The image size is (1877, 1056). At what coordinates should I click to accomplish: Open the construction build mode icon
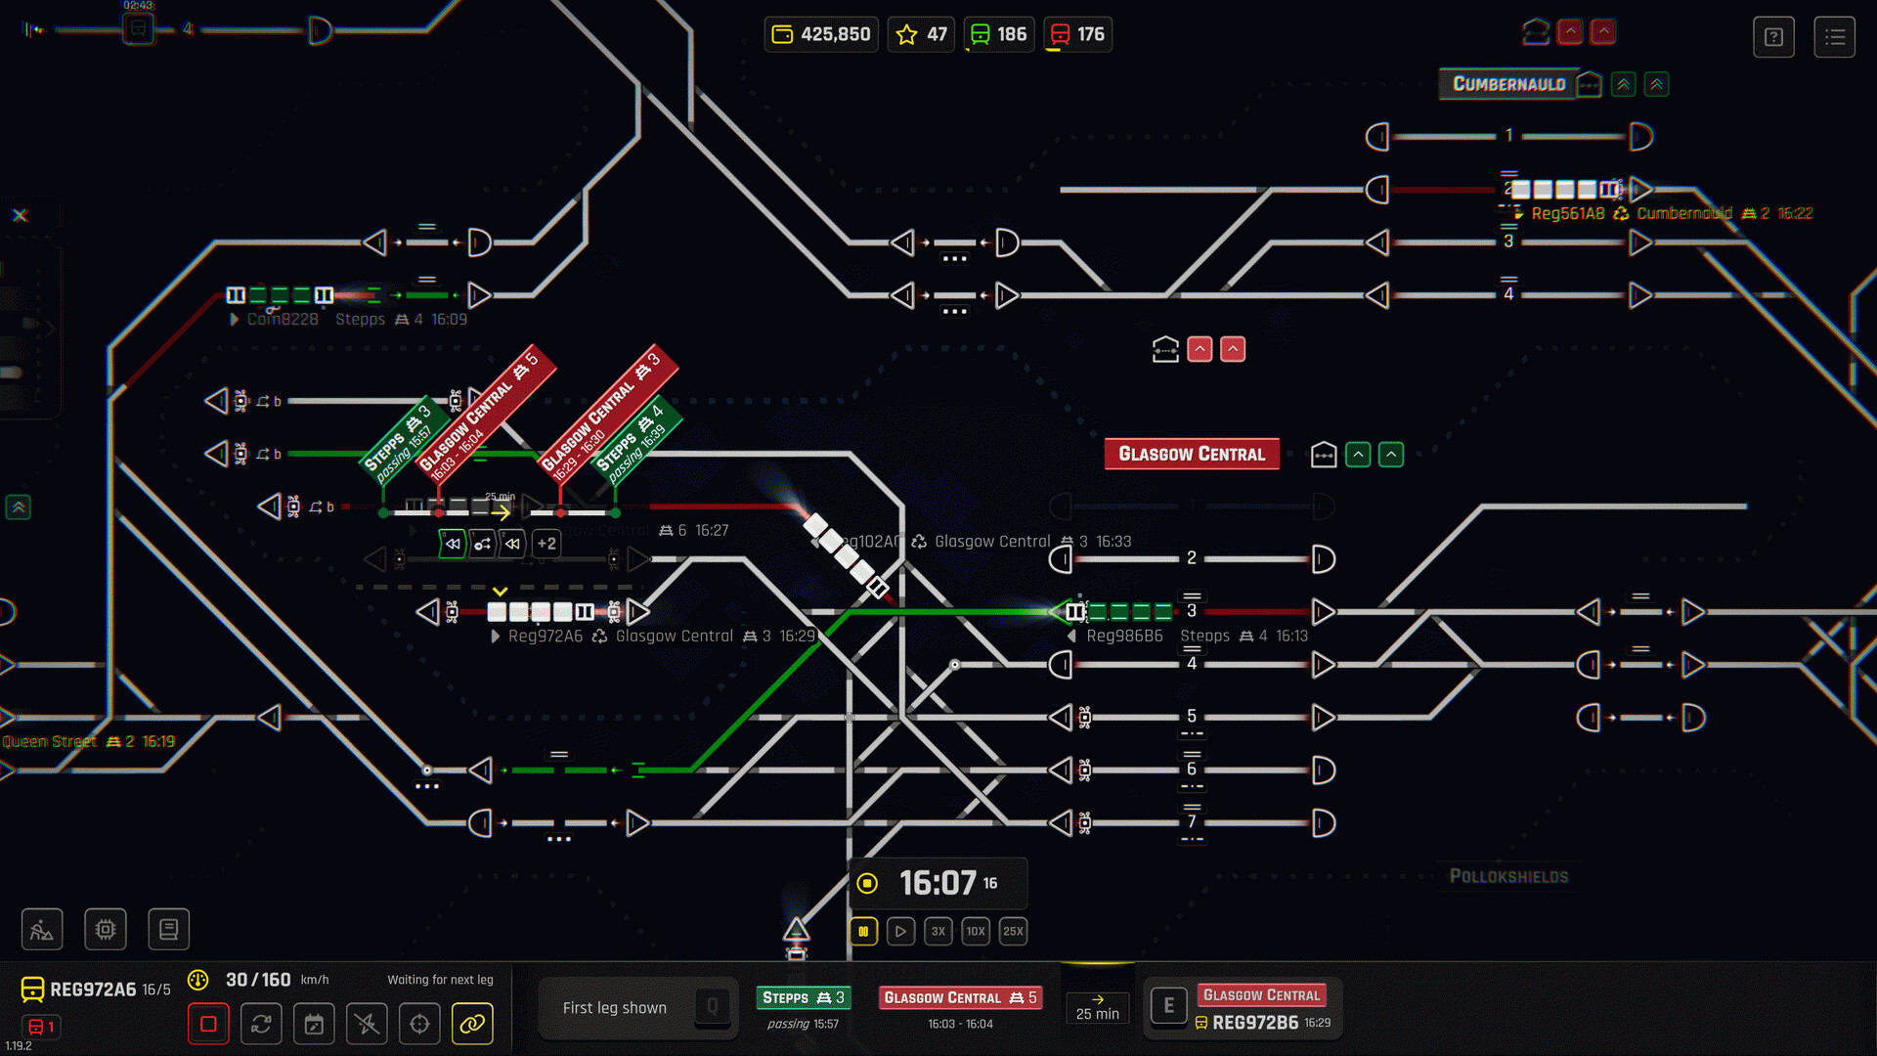pos(42,929)
